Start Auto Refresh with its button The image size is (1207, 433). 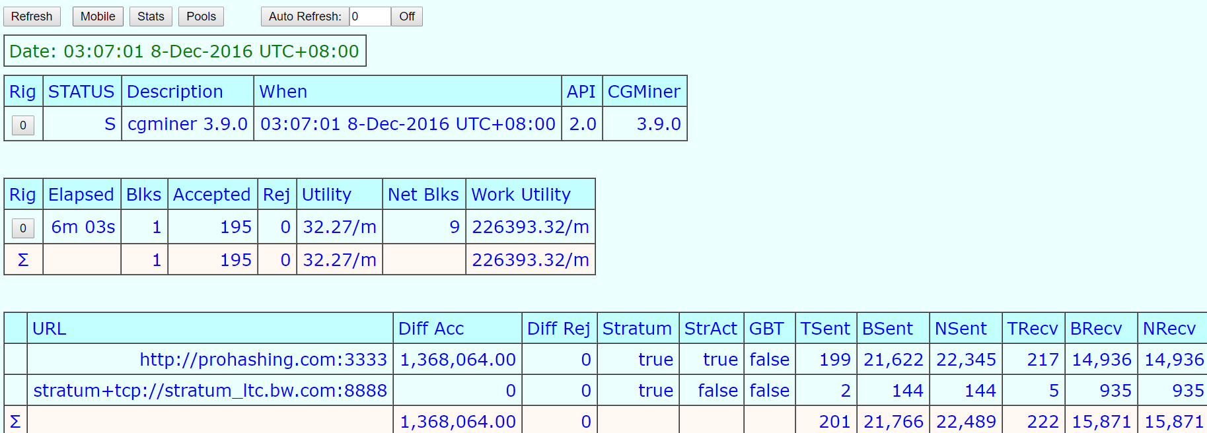pyautogui.click(x=305, y=17)
